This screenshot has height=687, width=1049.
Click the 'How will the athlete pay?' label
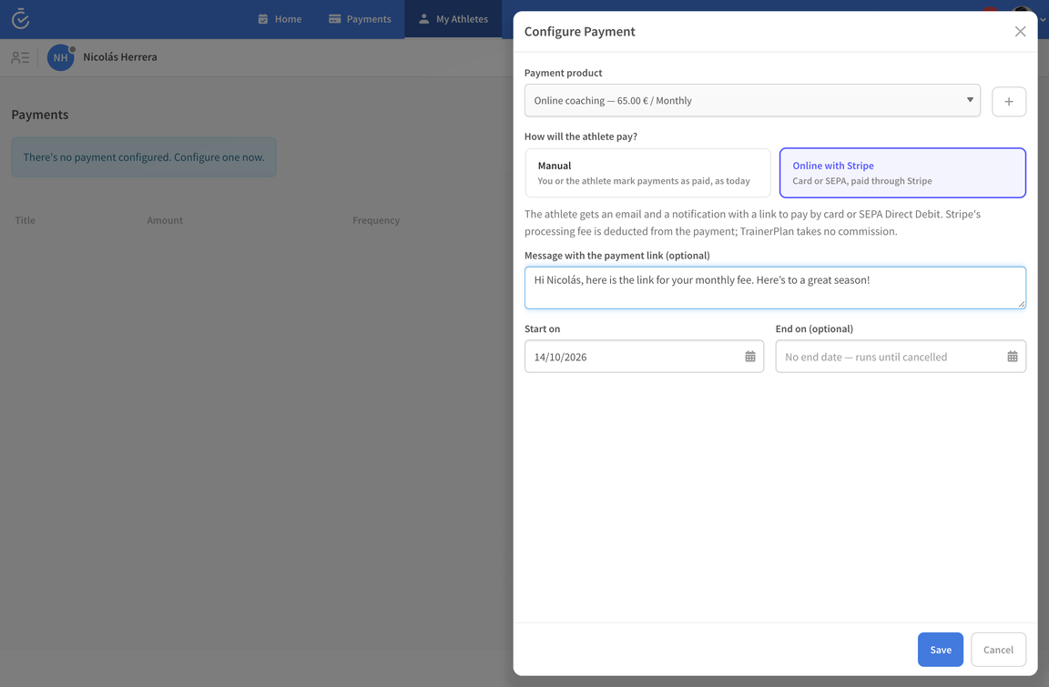coord(581,136)
